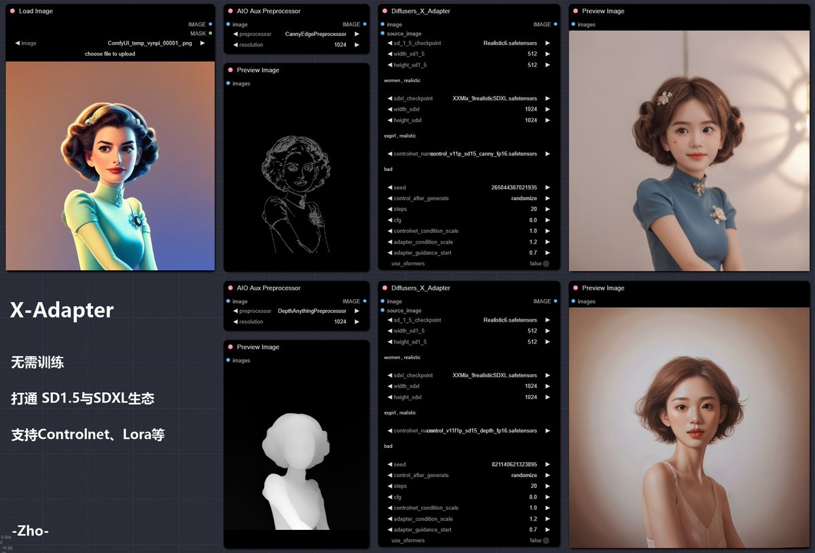Click the IMAGE output port on Load Image node
815x553 pixels.
coord(211,24)
